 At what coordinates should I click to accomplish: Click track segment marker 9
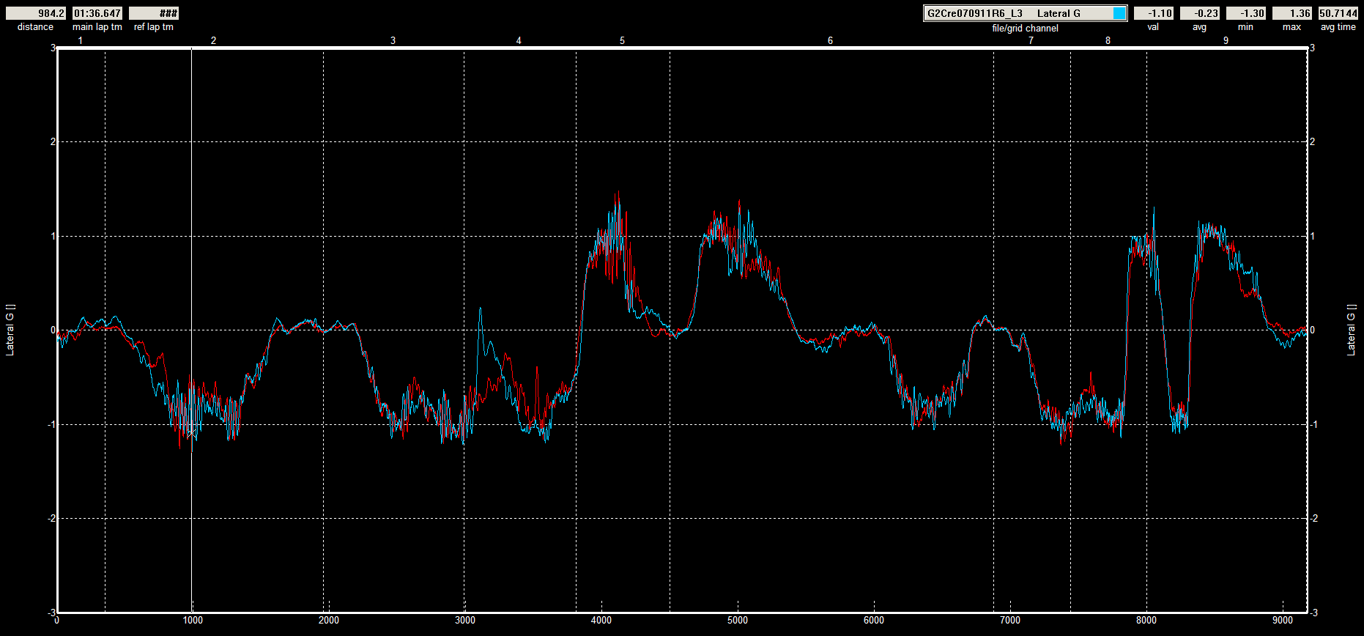coord(1226,40)
